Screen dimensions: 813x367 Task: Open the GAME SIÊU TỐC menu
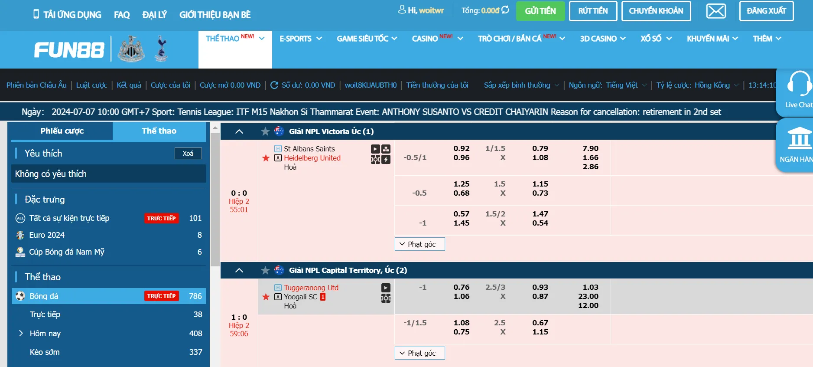tap(367, 39)
